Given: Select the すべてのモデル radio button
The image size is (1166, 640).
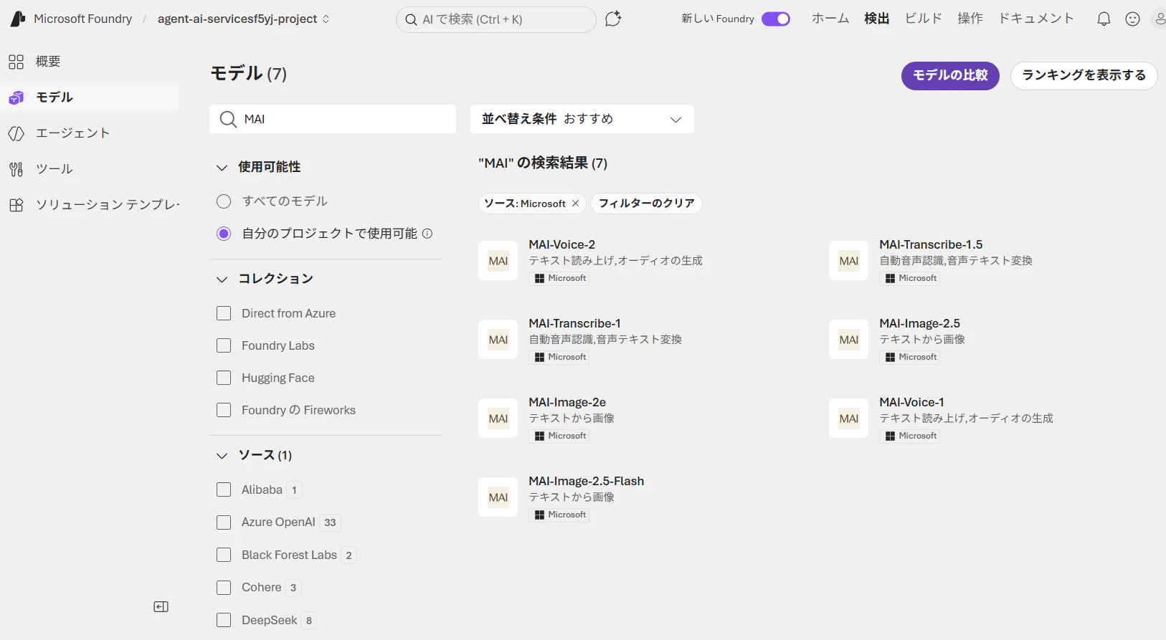Looking at the screenshot, I should [224, 201].
